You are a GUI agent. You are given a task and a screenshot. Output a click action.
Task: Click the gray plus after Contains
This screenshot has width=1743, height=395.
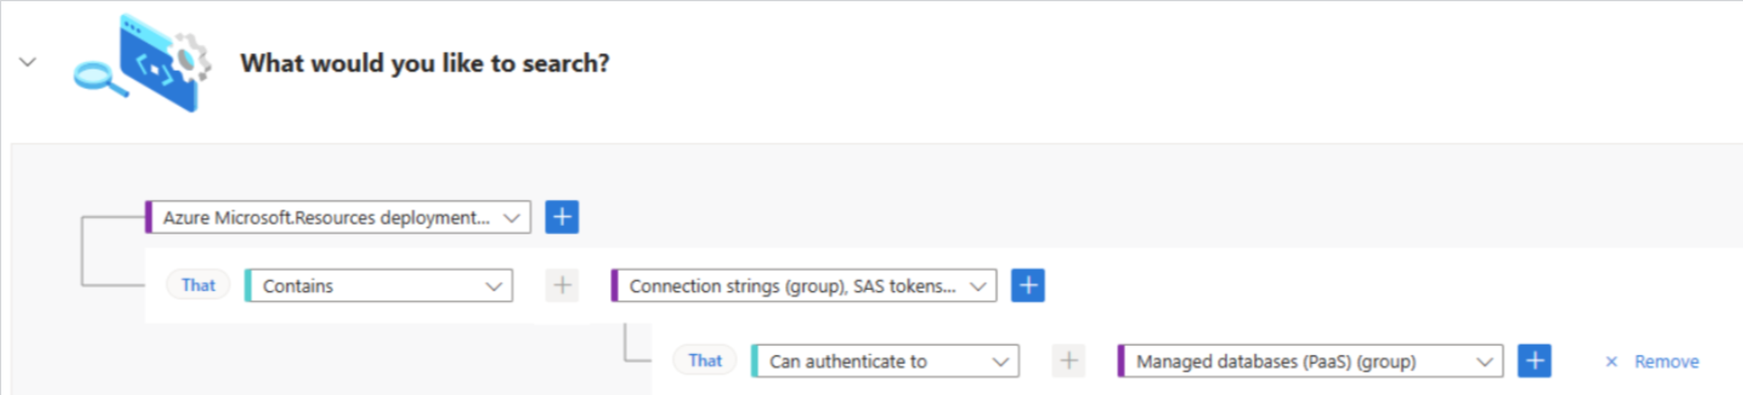[x=562, y=286]
